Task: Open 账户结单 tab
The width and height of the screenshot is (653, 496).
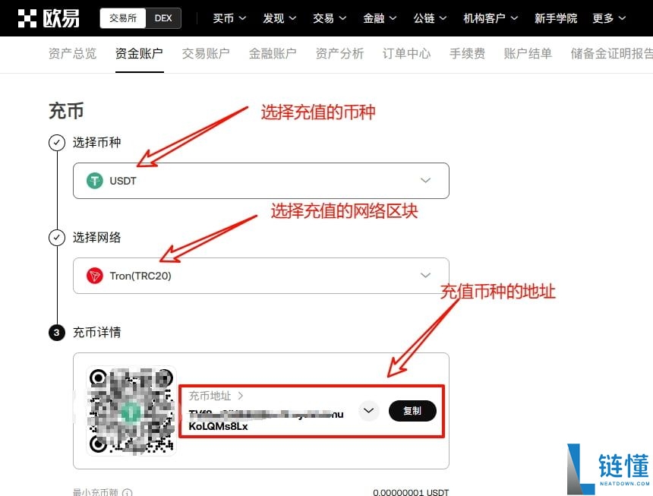Action: coord(528,53)
